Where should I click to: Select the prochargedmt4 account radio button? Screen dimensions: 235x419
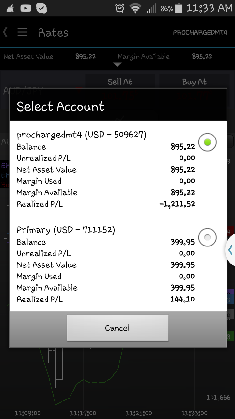(207, 142)
